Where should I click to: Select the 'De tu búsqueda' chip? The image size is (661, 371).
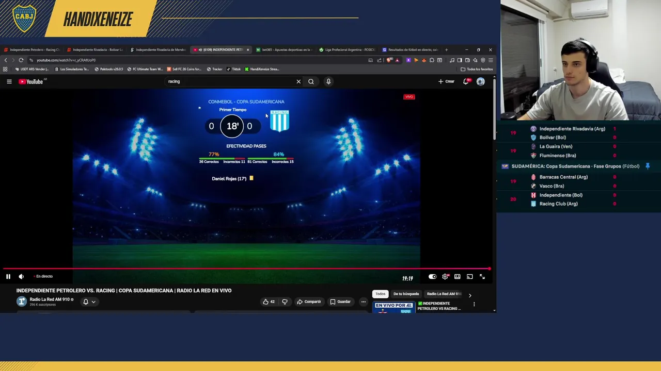coord(406,294)
